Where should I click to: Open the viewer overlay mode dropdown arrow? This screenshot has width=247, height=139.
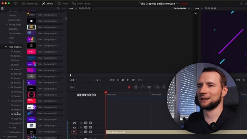(x=76, y=80)
